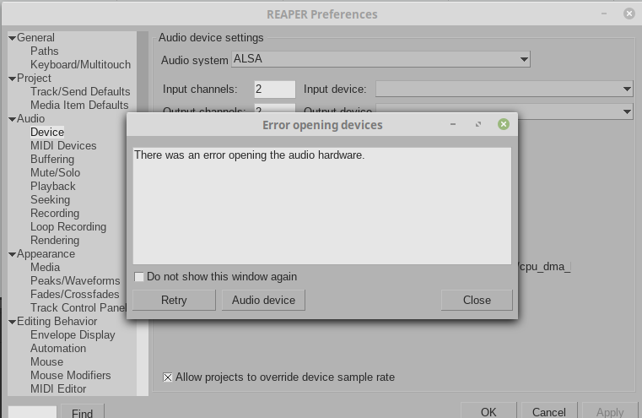This screenshot has height=418, width=642.
Task: Close the REAPER Preferences window
Action: click(x=629, y=14)
